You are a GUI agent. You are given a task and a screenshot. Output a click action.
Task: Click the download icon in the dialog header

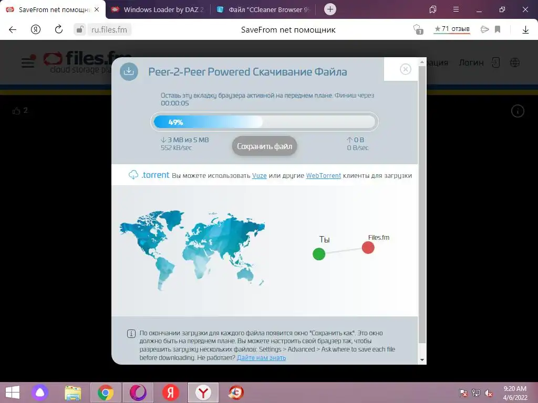pos(129,71)
